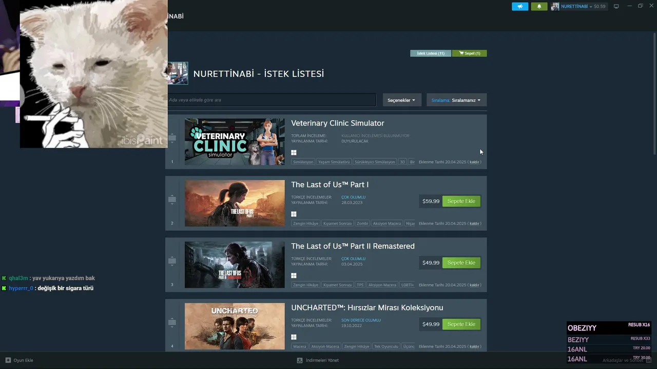
Task: Click kaldır for The Last of Us Part II Remastered
Action: 474,285
